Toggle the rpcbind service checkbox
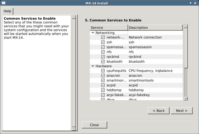This screenshot has width=199, height=134. pos(103,57)
